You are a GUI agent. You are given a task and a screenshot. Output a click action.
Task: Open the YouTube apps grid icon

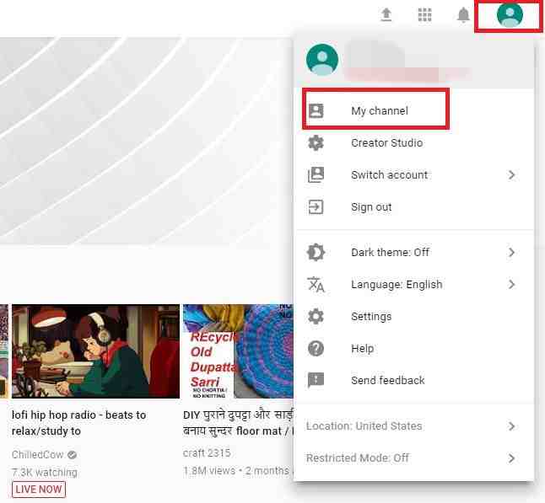[425, 15]
